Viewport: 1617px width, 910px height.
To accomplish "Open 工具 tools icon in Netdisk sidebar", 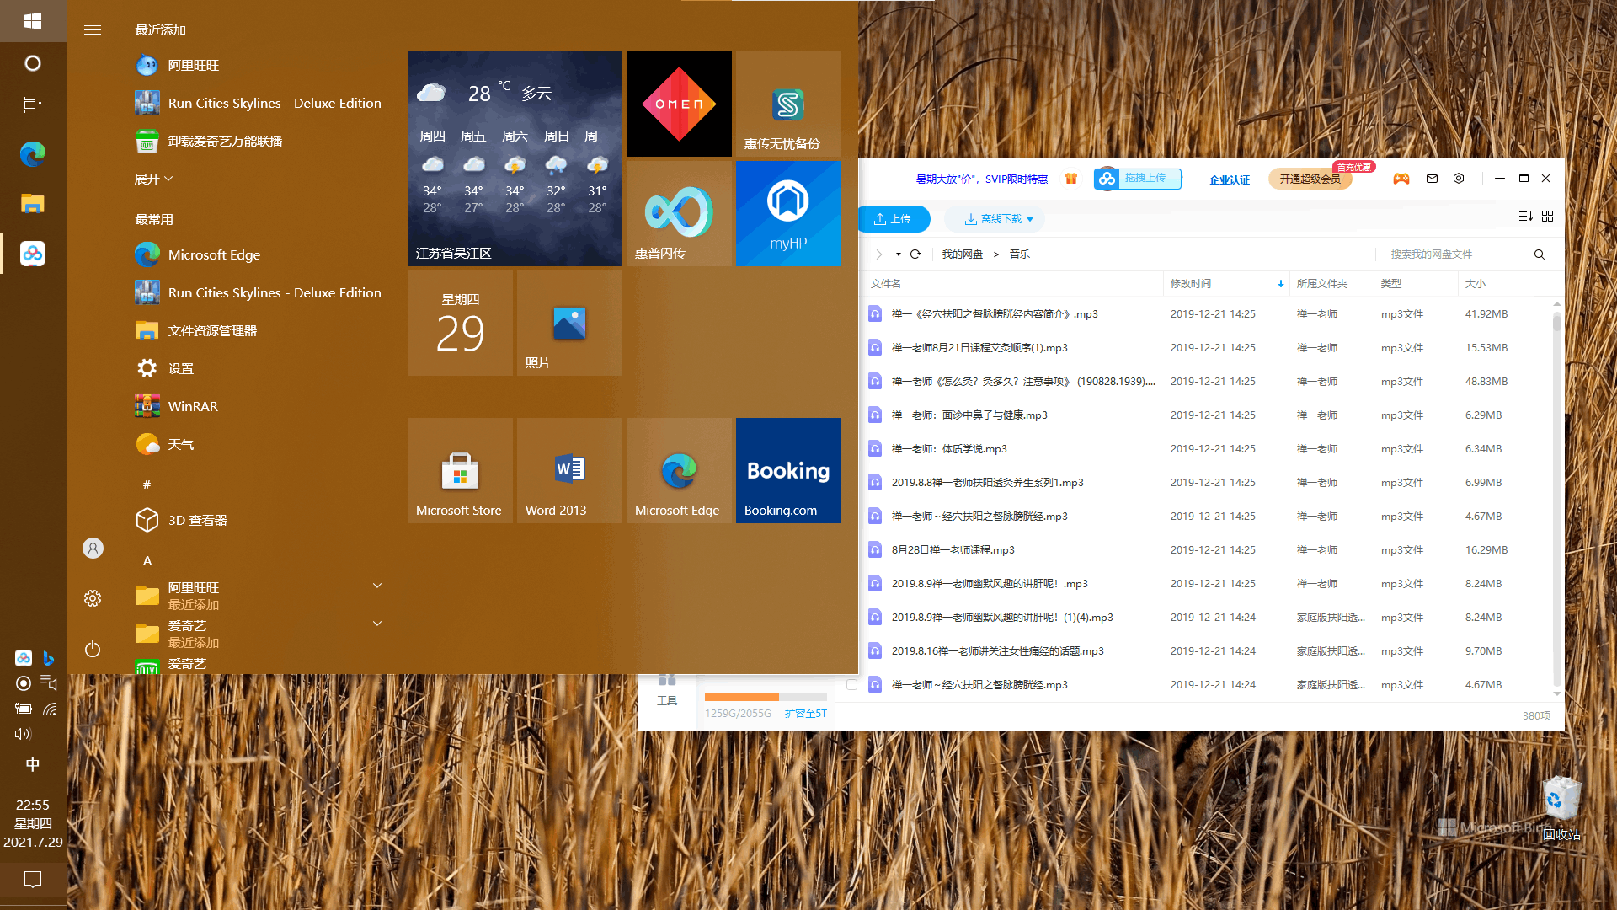I will (x=667, y=691).
